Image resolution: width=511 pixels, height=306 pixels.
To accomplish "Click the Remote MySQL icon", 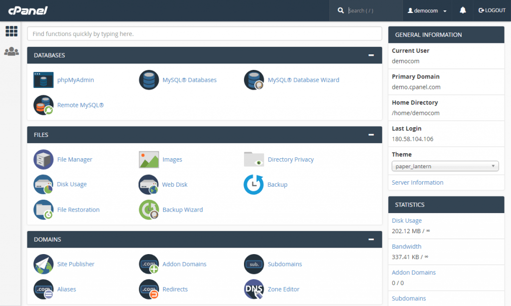I will [43, 105].
